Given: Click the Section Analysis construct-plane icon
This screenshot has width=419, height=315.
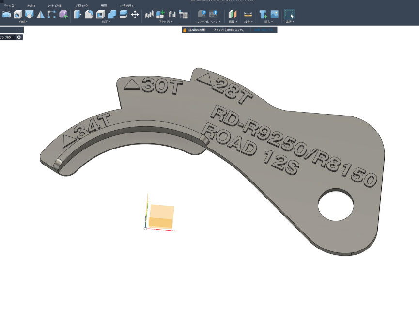Looking at the screenshot, I should [x=233, y=15].
